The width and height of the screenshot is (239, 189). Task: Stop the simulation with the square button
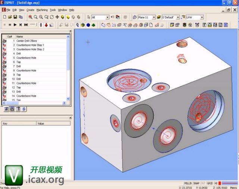pos(4,25)
